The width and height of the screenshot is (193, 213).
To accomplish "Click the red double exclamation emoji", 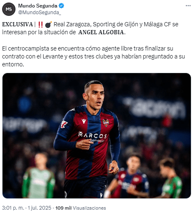I will [x=41, y=24].
